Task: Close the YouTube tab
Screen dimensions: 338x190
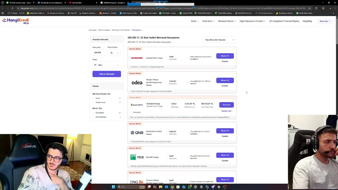Action: (97, 3)
